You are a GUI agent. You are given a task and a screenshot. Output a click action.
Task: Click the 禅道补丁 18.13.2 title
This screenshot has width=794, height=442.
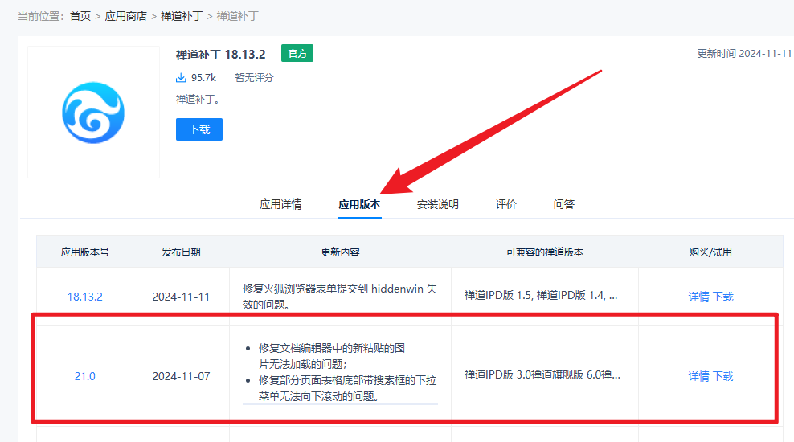(x=220, y=54)
